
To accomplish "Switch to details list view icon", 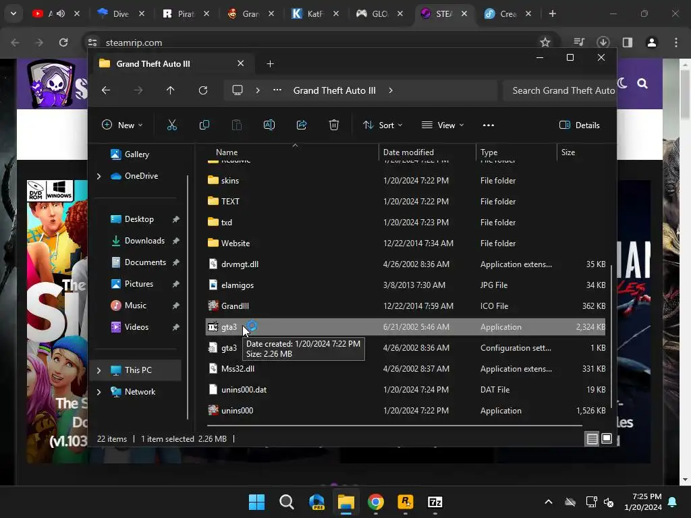I will (592, 438).
